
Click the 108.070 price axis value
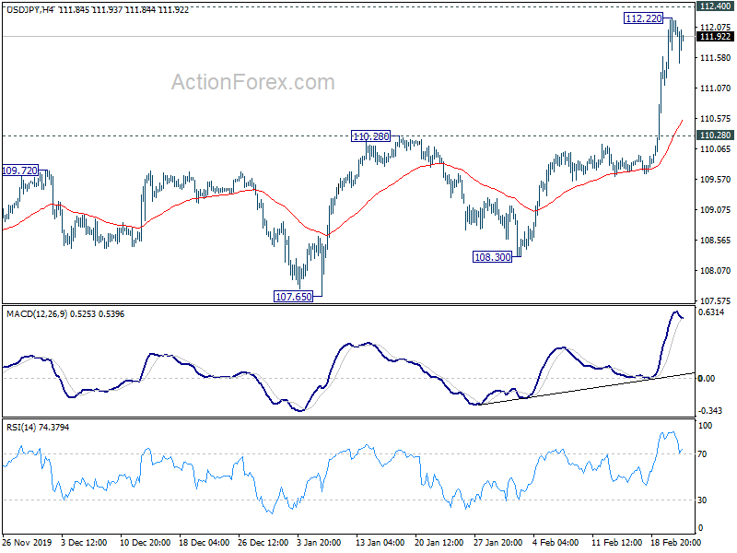[x=715, y=270]
